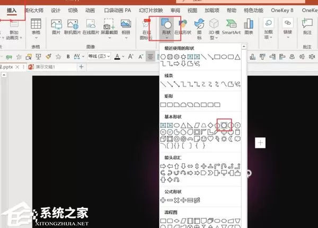Select right arrow in 箭头总汇
Screen dimensions: 318x228
coord(163,166)
